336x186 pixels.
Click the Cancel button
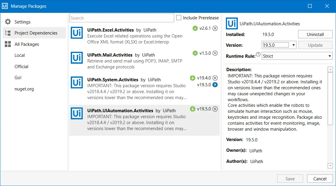tap(320, 179)
